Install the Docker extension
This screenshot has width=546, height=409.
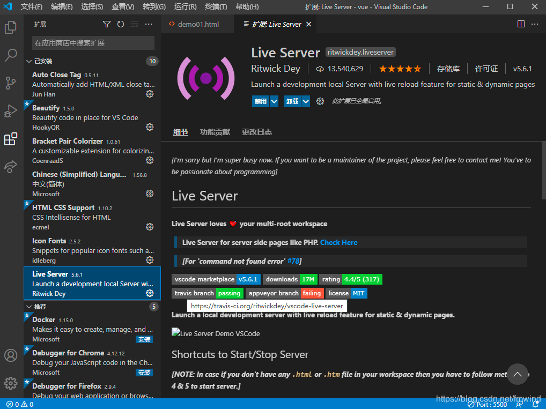(x=144, y=339)
